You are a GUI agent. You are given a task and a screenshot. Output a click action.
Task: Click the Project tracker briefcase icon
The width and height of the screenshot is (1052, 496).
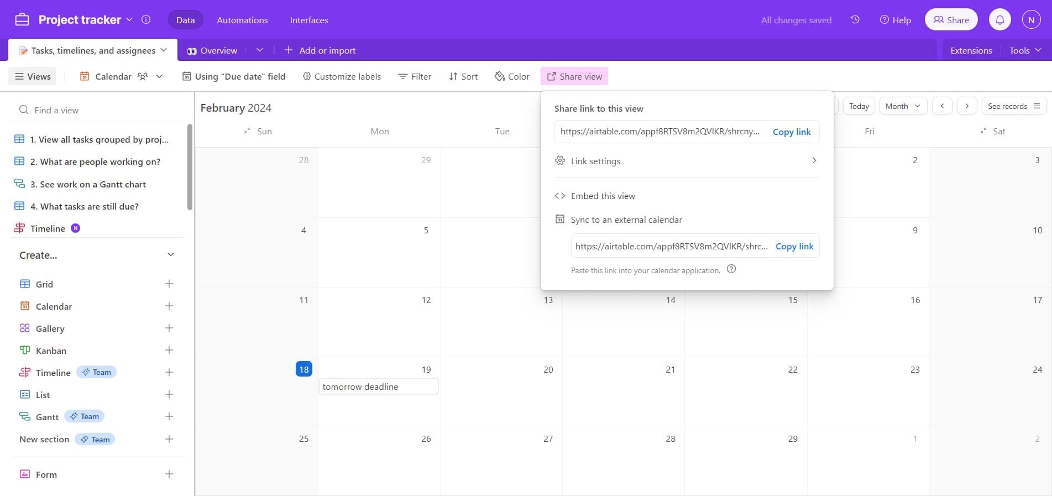22,20
